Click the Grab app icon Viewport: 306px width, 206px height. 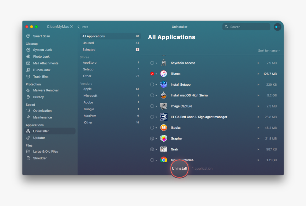pyautogui.click(x=164, y=149)
